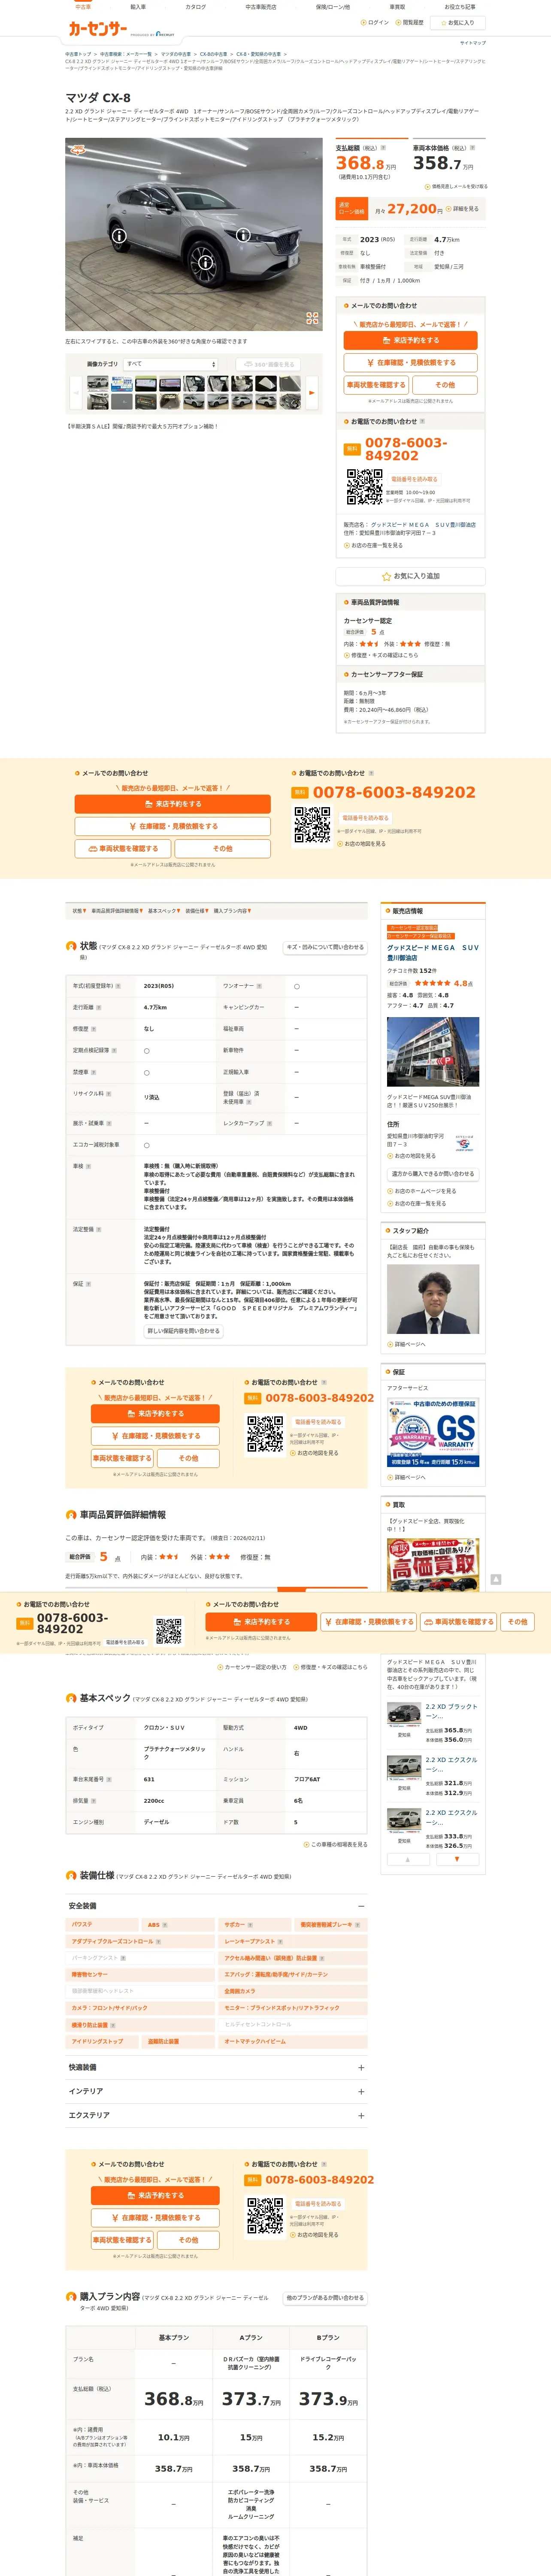
Task: Open the dealer building photo in 販売店情報
Action: click(x=433, y=1052)
